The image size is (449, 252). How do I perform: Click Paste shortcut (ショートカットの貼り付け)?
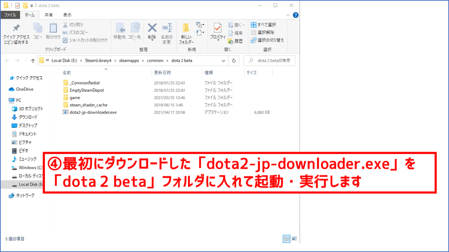(85, 40)
